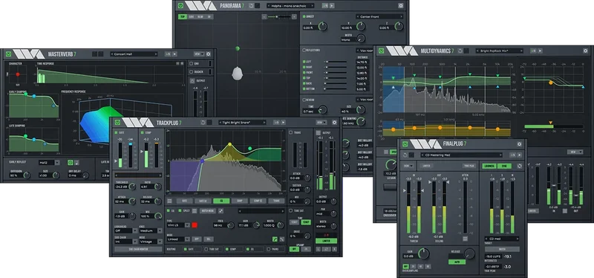Toggle TrackPlug power button

tap(117, 123)
